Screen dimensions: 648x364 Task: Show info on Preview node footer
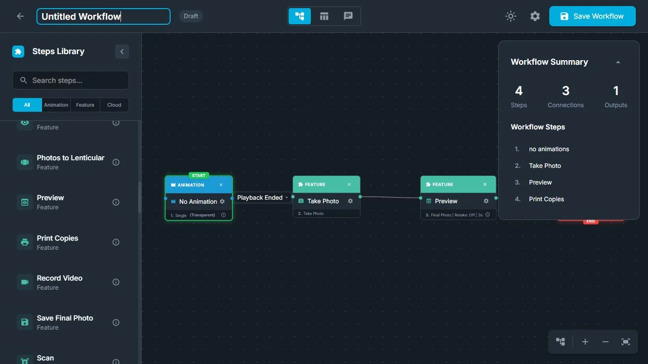pos(488,215)
